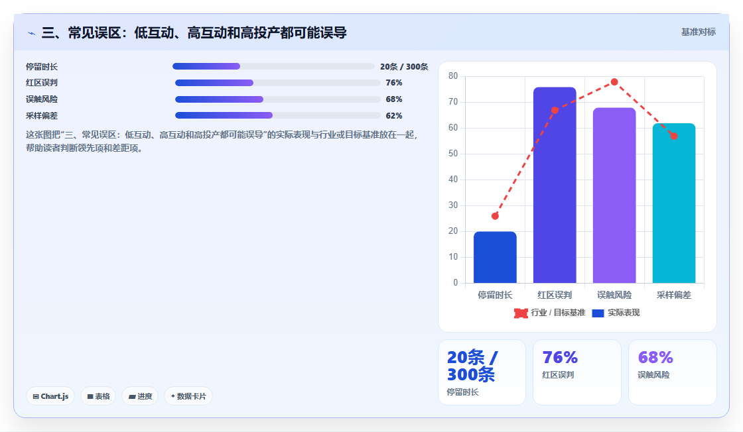Click the benchmark point above 误触风险 bar

coord(614,82)
